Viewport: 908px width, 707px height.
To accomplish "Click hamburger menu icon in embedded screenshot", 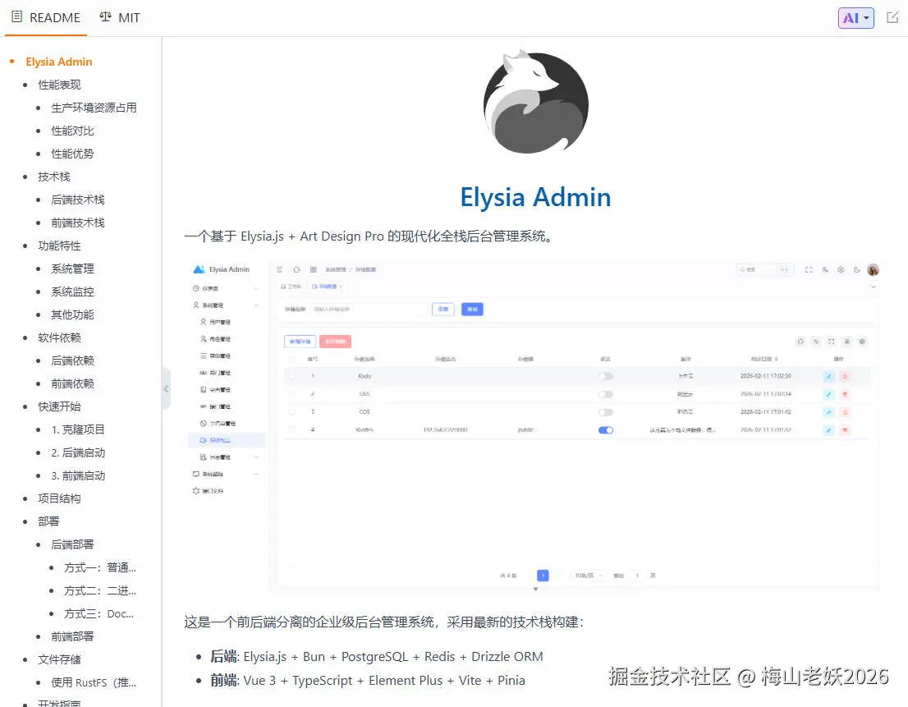I will coord(280,270).
